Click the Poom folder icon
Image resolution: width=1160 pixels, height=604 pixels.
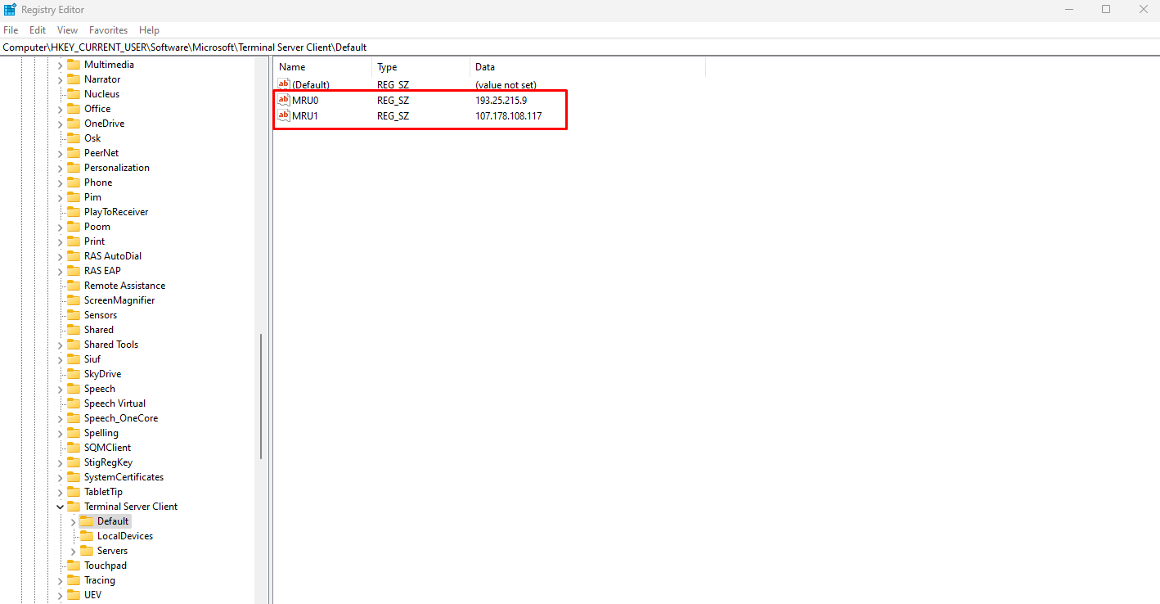[74, 227]
